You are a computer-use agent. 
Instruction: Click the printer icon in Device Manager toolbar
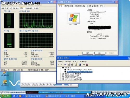pyautogui.click(x=72, y=65)
